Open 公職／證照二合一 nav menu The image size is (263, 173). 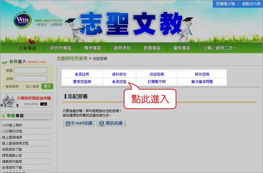coord(220,48)
